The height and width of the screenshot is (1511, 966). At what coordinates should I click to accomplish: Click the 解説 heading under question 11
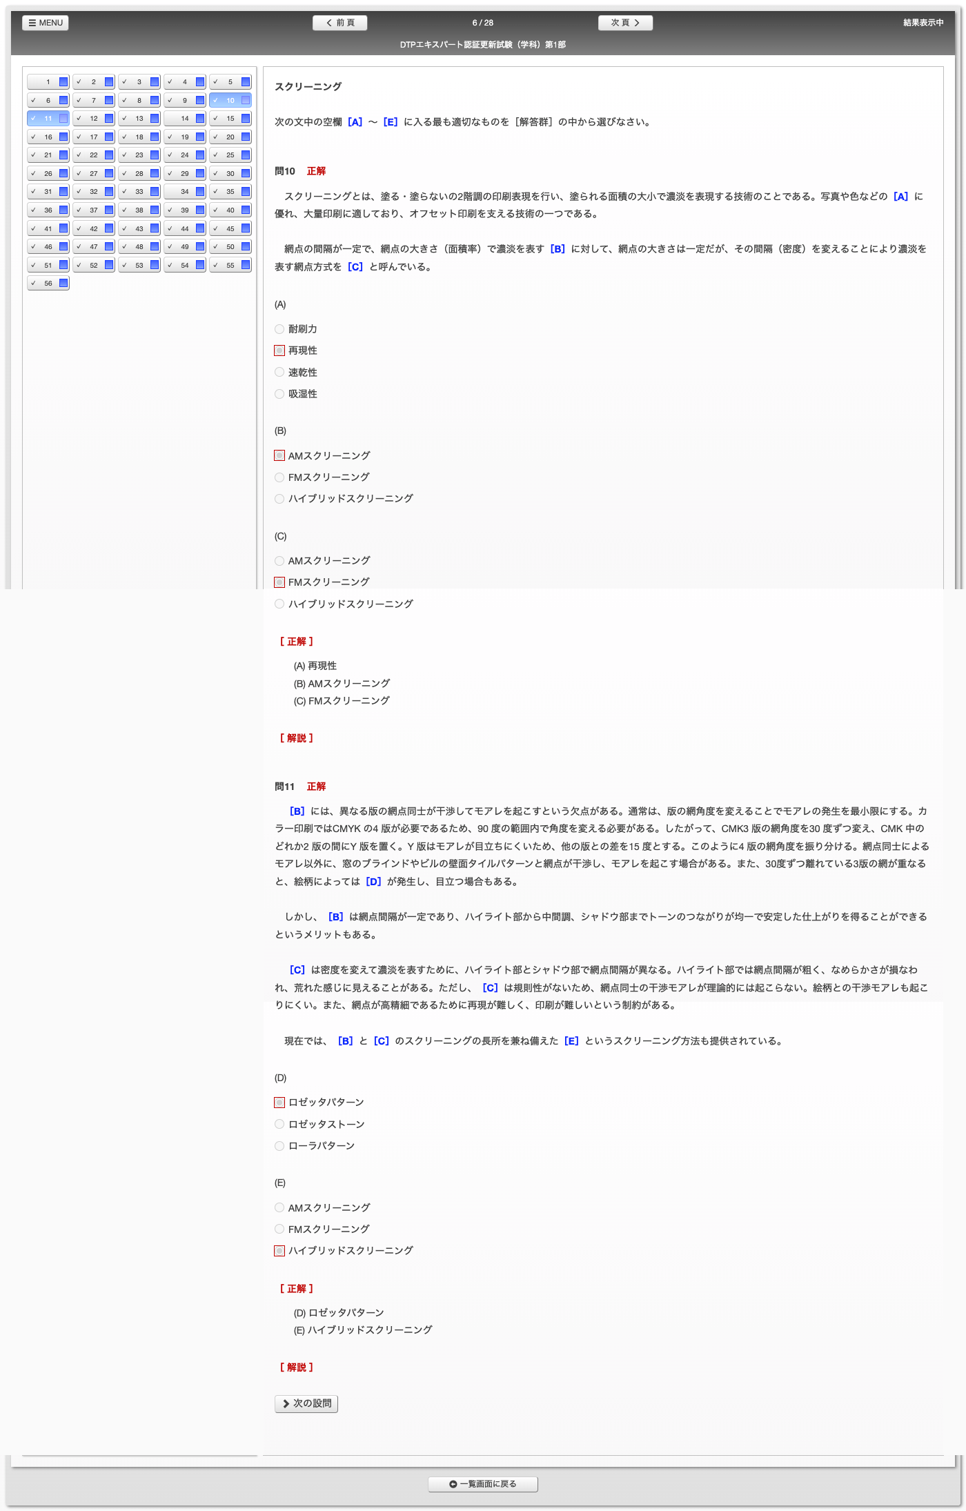tap(297, 1367)
